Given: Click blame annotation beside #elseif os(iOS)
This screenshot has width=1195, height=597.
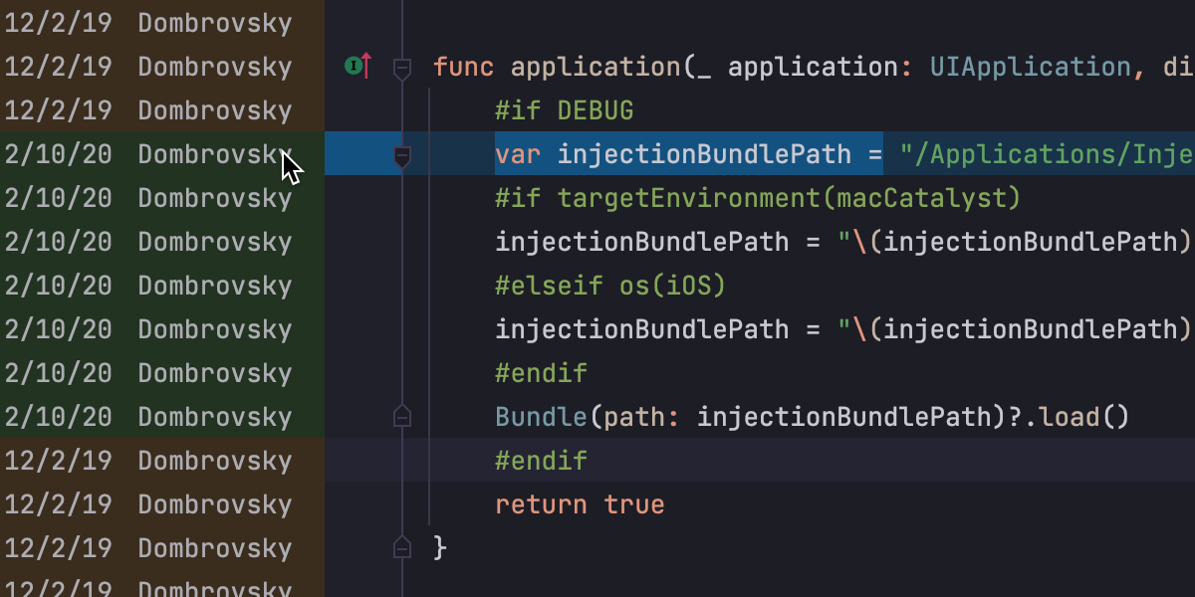Looking at the screenshot, I should (x=149, y=286).
